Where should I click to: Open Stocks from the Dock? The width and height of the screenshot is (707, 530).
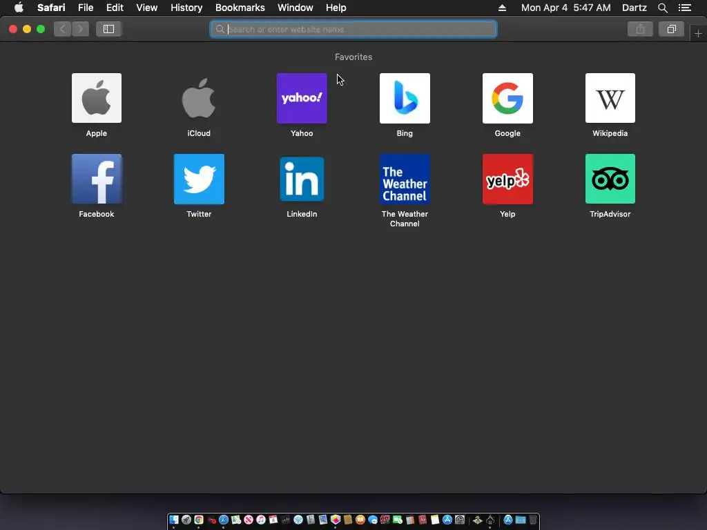click(x=285, y=520)
